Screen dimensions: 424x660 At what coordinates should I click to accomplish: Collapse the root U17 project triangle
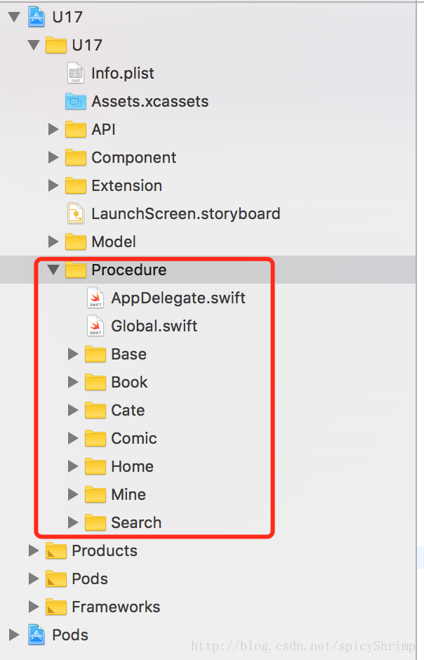[14, 17]
